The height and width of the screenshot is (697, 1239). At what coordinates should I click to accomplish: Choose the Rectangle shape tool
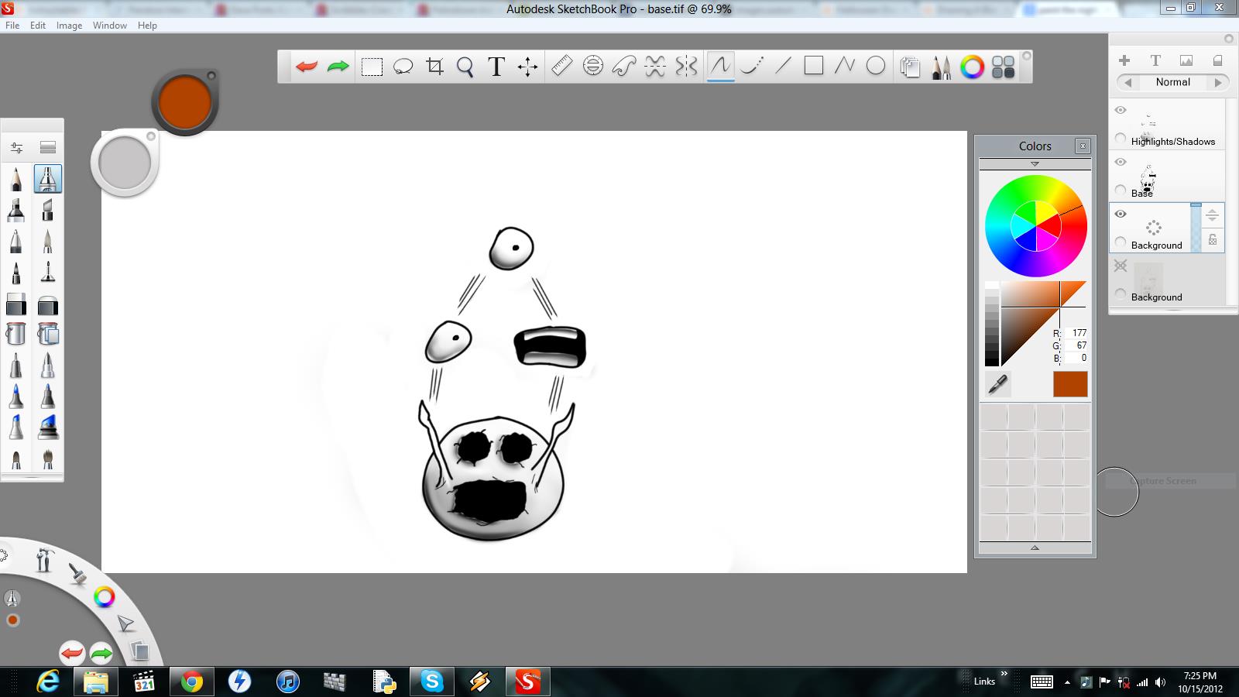(814, 67)
